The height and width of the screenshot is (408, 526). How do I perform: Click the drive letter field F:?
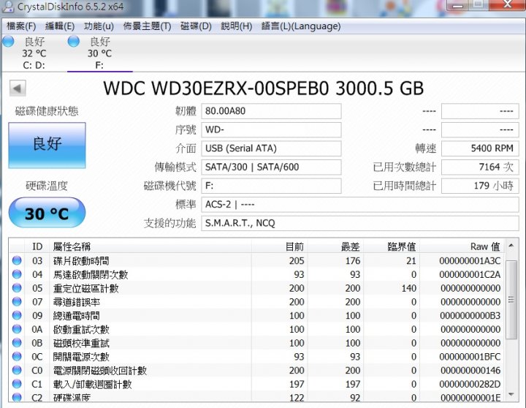pos(271,186)
